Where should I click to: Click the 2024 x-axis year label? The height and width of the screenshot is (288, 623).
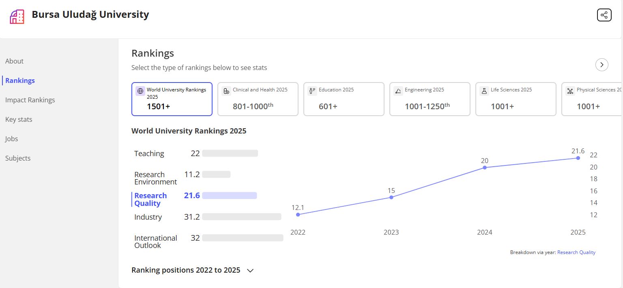click(x=485, y=232)
